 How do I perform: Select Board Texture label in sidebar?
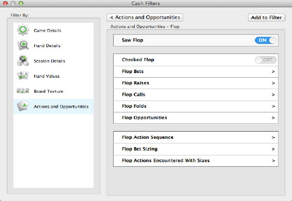[x=48, y=91]
